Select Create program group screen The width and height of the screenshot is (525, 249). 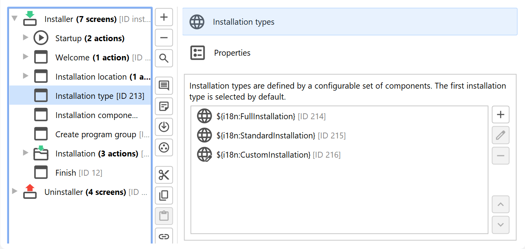coord(95,134)
